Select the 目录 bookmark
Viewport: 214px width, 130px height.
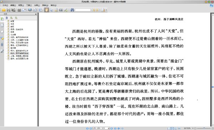(12, 32)
